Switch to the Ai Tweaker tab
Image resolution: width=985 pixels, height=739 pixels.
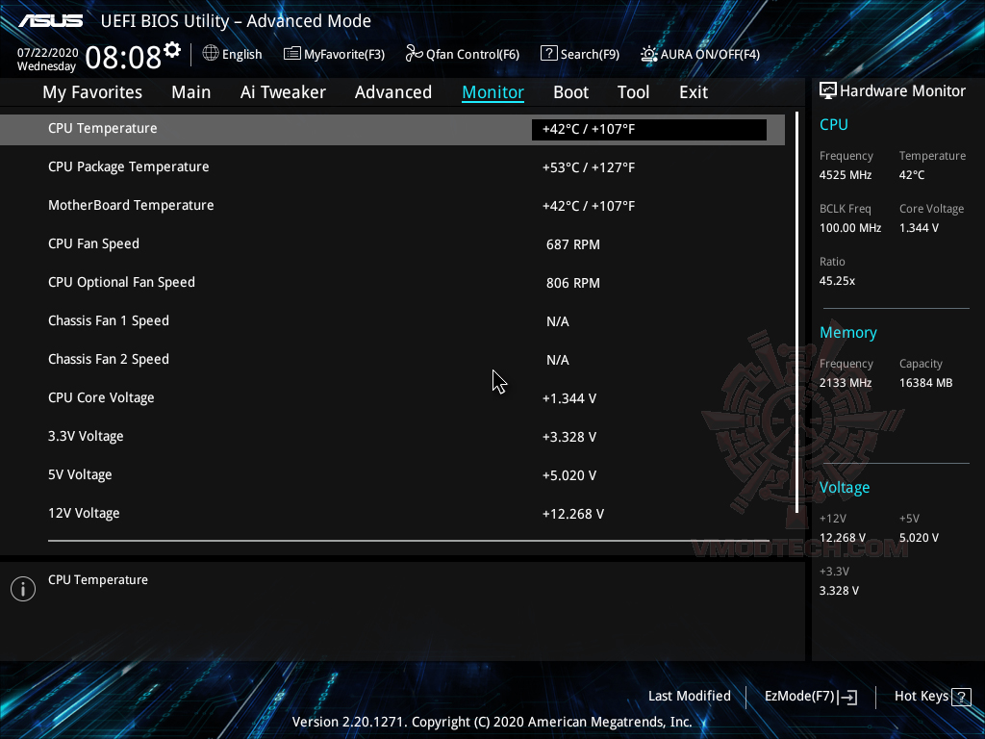pos(283,91)
